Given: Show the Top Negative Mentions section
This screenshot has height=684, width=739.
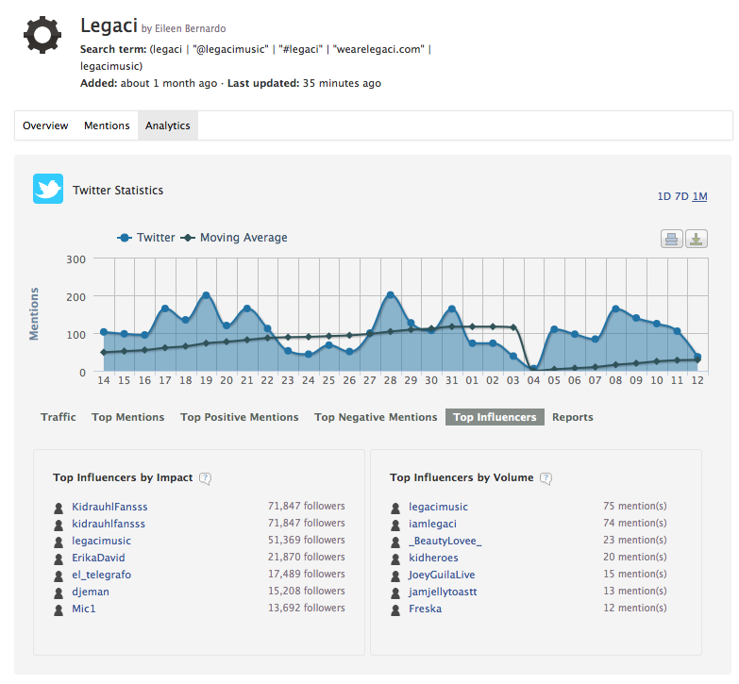Looking at the screenshot, I should pyautogui.click(x=376, y=417).
